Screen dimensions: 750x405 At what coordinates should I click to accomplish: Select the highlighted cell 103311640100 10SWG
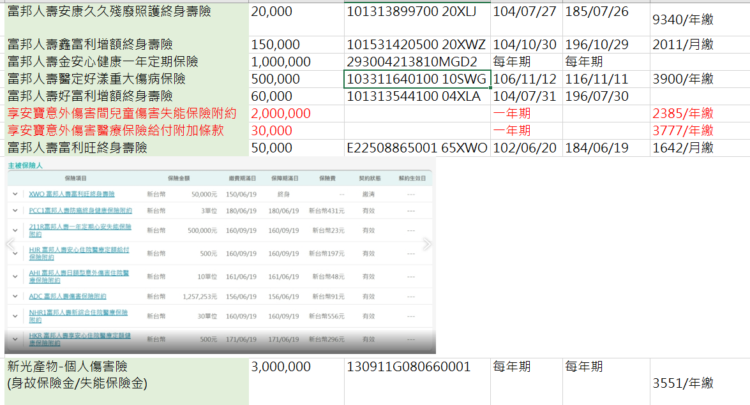click(417, 79)
